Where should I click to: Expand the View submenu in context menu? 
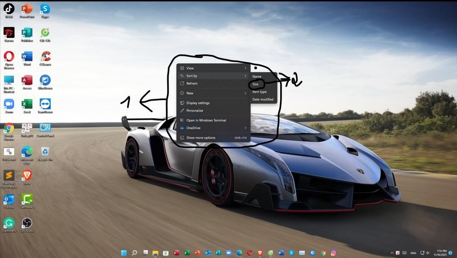point(213,68)
